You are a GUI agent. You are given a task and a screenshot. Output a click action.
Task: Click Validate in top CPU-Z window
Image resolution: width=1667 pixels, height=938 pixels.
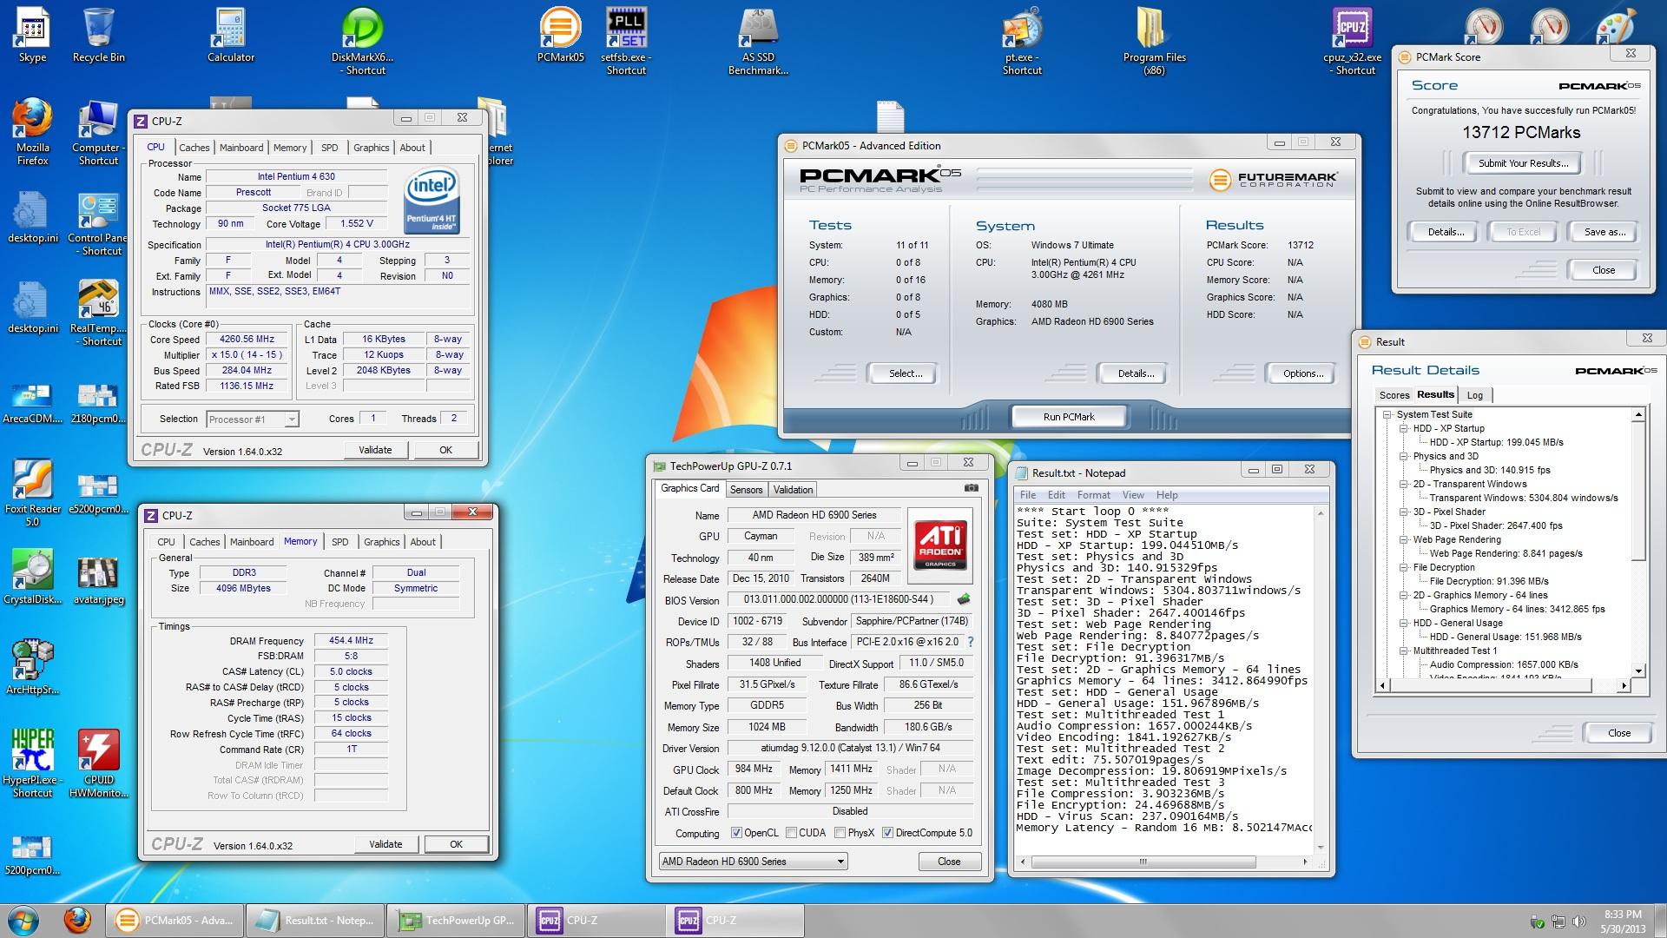coord(375,450)
